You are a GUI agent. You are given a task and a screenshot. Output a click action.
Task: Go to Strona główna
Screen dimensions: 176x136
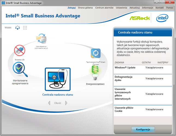click(x=85, y=8)
